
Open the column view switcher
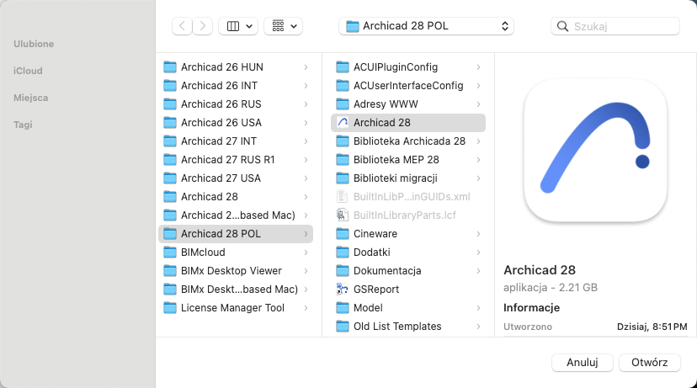click(x=238, y=26)
